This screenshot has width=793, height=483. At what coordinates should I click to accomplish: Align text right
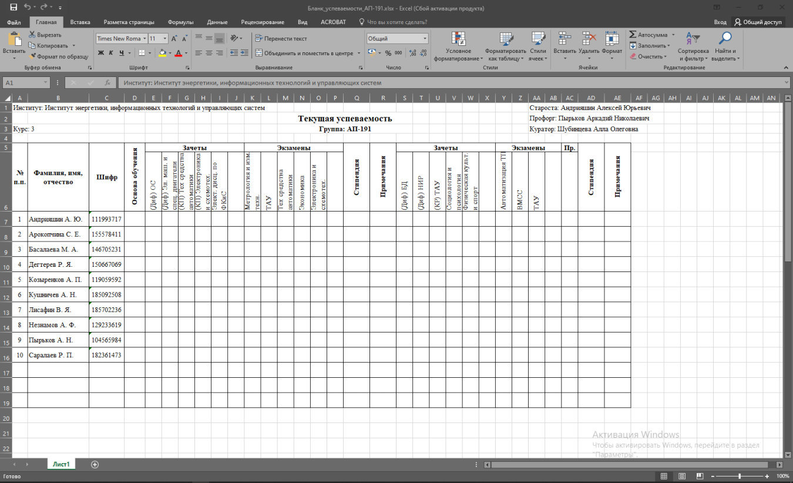[220, 53]
